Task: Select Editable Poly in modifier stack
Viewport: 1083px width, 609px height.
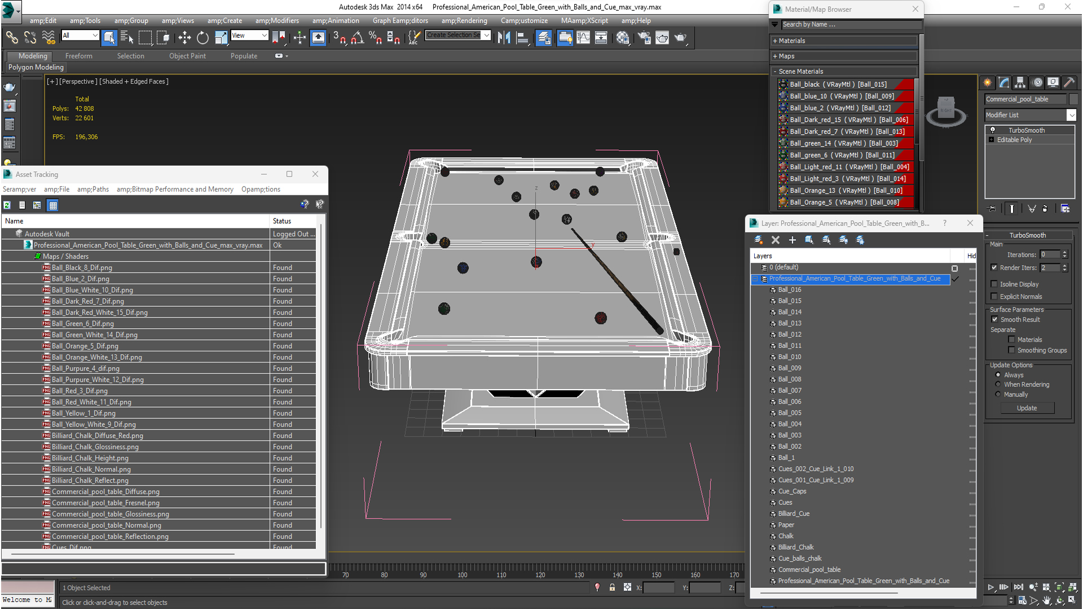Action: [x=1014, y=140]
